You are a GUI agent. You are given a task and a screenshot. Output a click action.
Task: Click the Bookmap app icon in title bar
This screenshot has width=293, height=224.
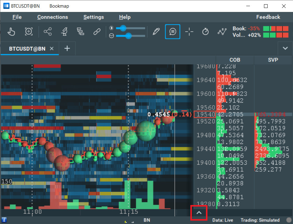coord(6,6)
